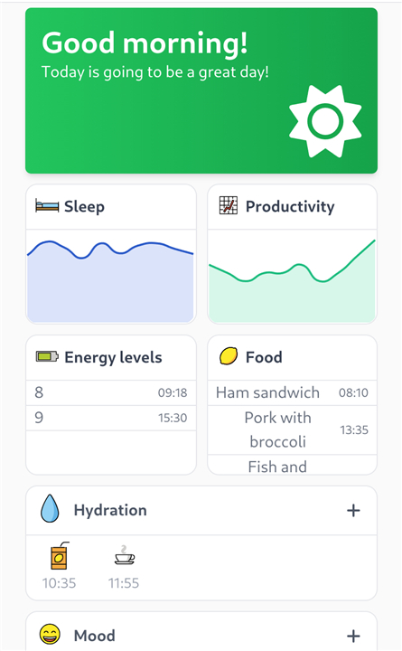Click the water drop Hydration icon
This screenshot has width=402, height=651.
pyautogui.click(x=50, y=508)
